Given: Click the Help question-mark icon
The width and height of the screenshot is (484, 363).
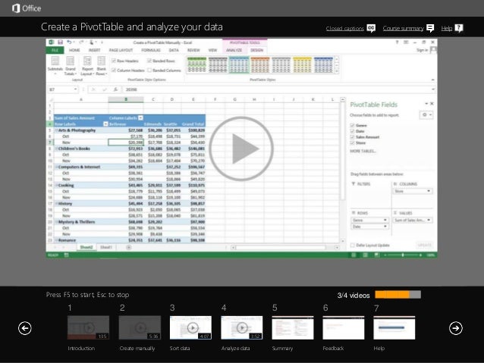Looking at the screenshot, I should coord(459,28).
